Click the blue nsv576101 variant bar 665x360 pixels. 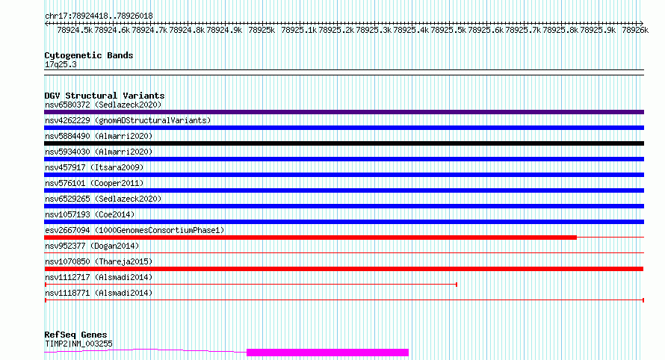pyautogui.click(x=344, y=190)
